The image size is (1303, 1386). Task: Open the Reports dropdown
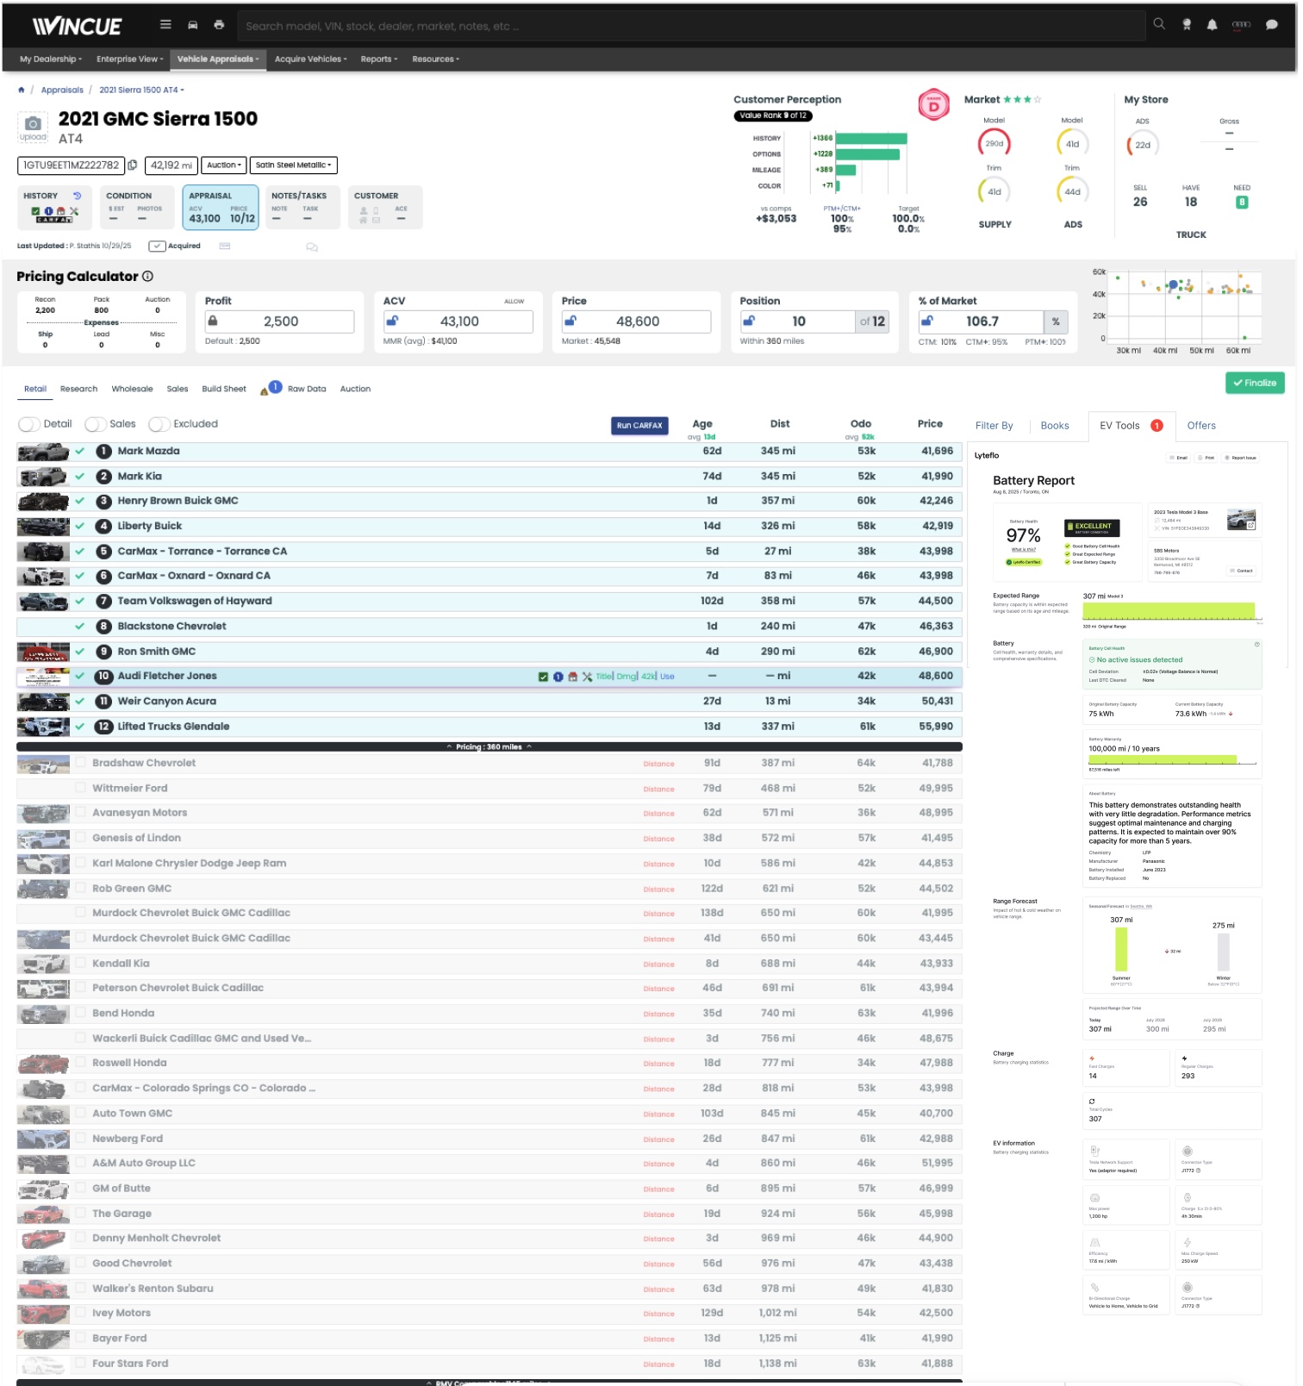point(378,59)
